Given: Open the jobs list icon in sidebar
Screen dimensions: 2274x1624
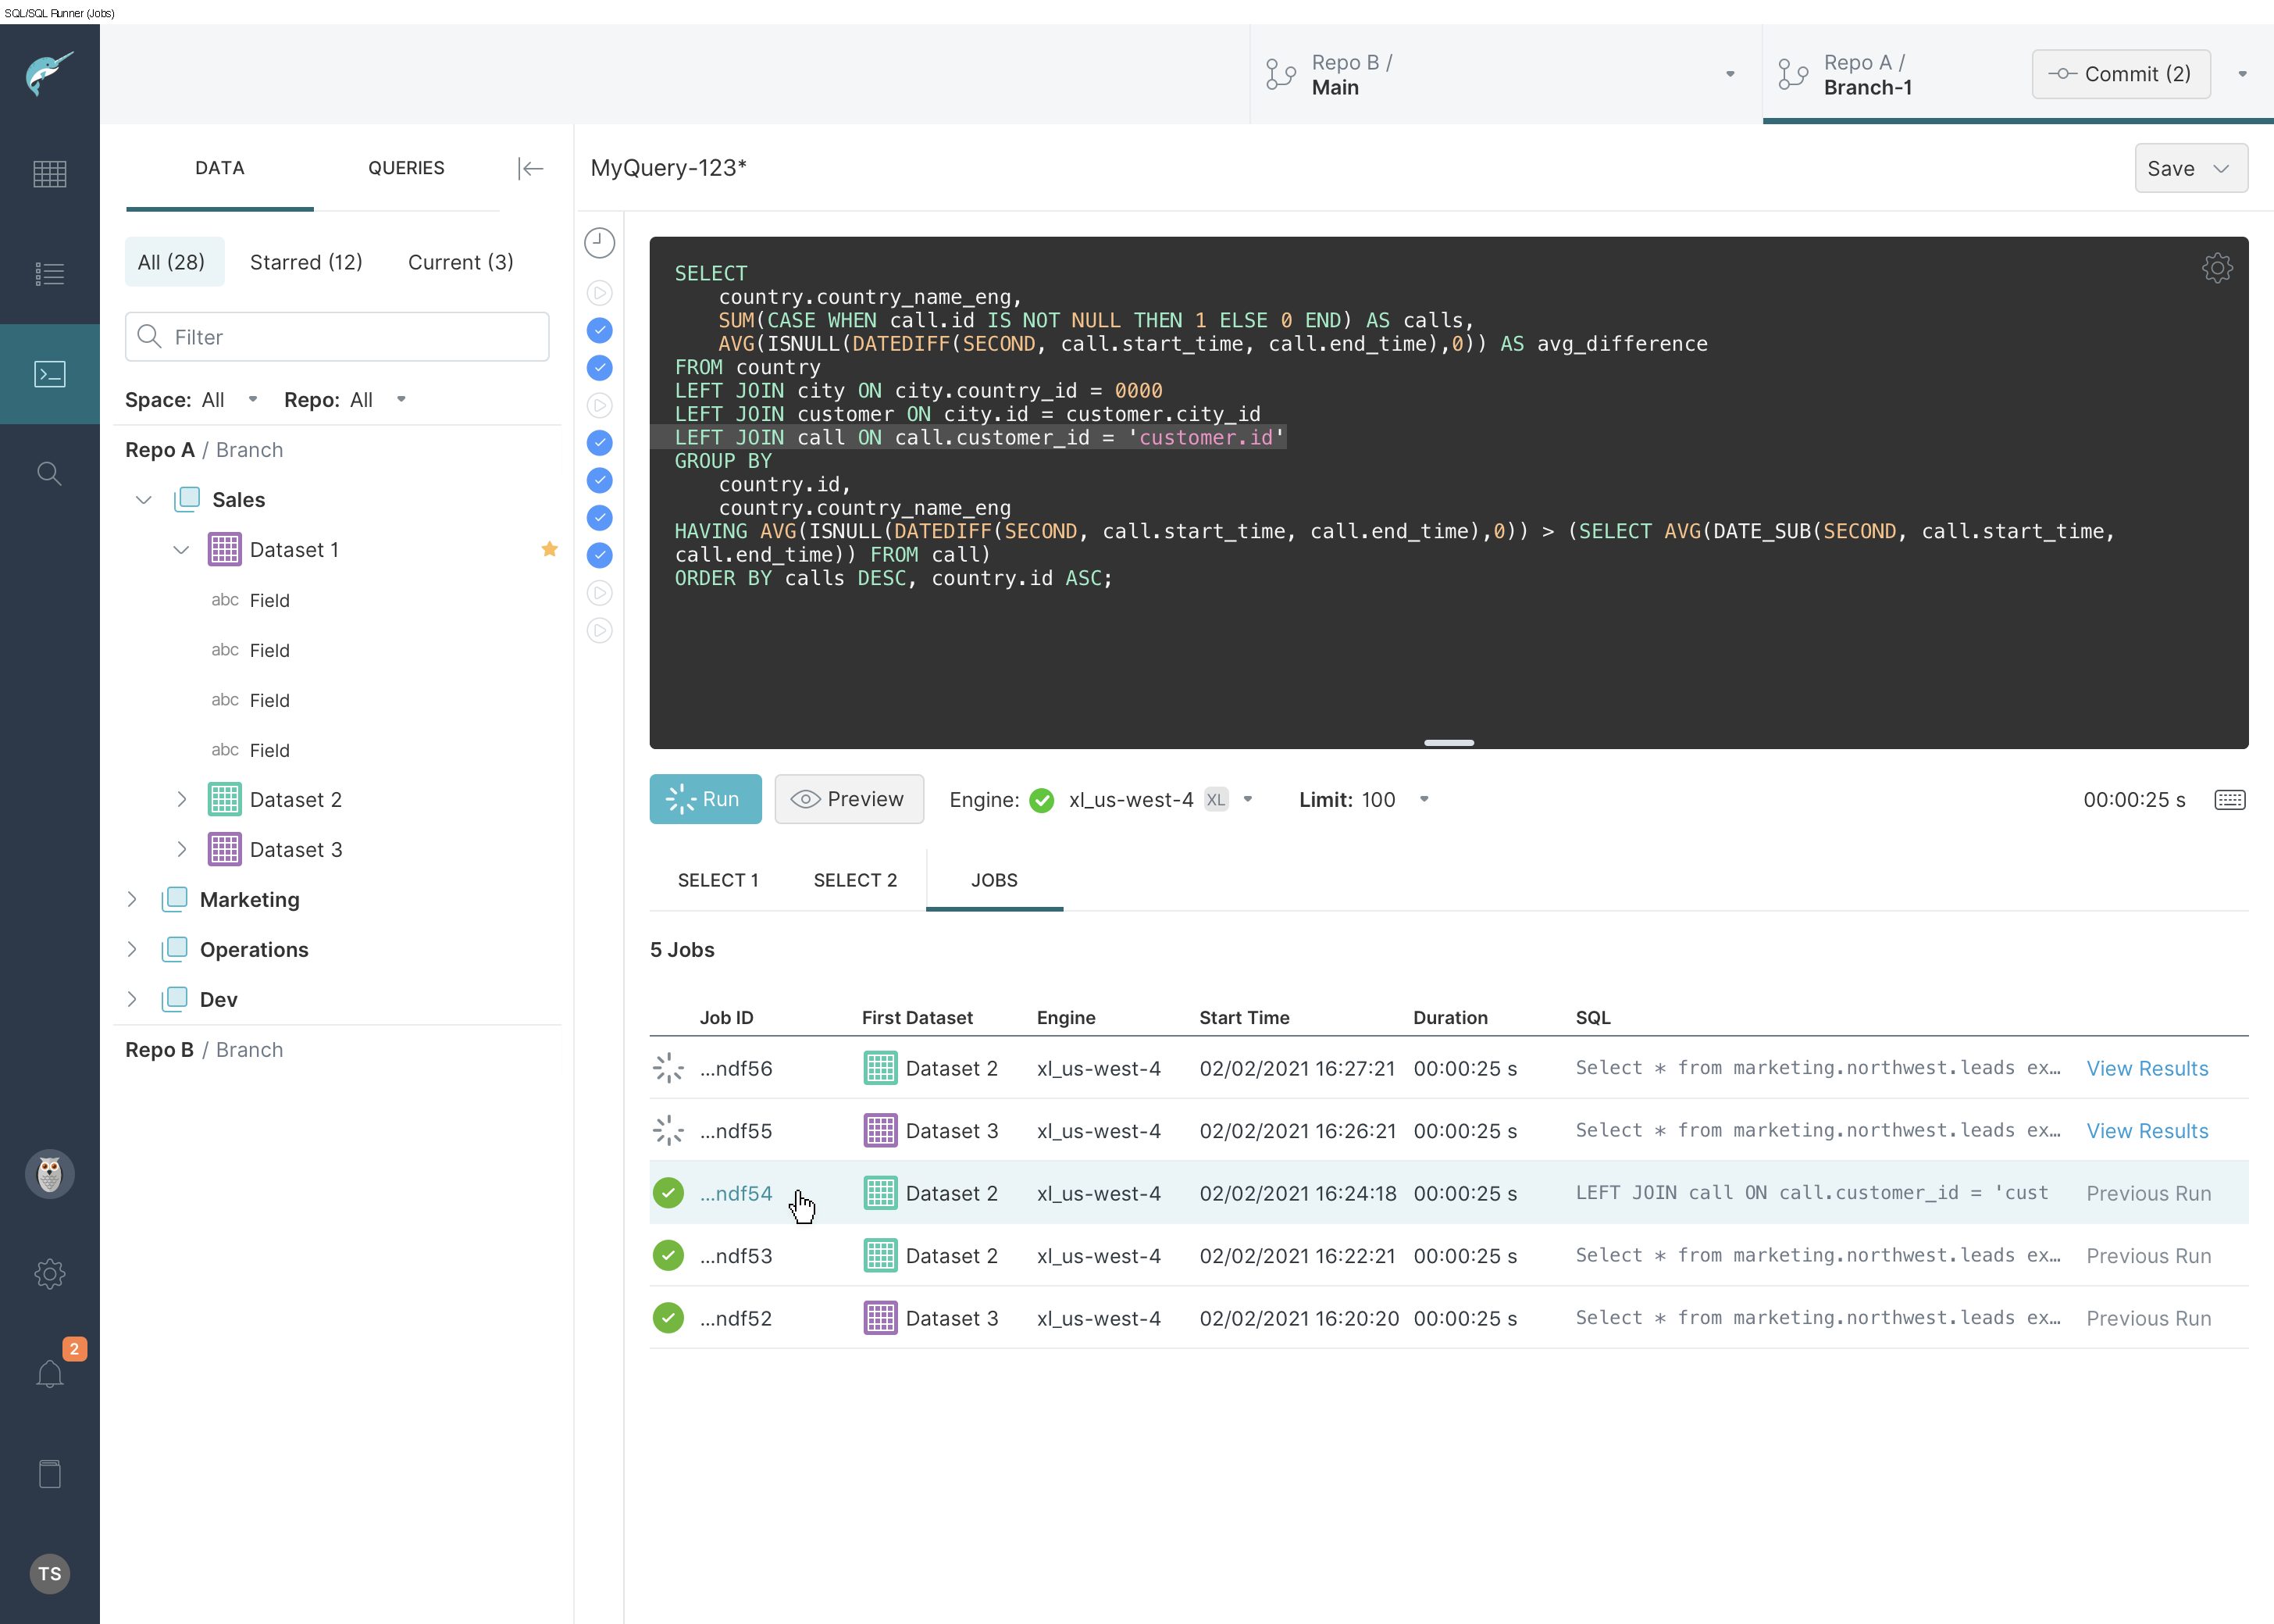Looking at the screenshot, I should pos(49,274).
